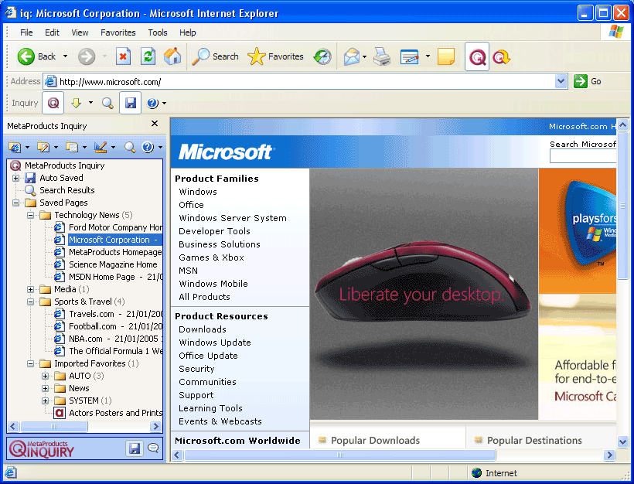Click the Go button
This screenshot has height=484, width=634.
[x=588, y=81]
